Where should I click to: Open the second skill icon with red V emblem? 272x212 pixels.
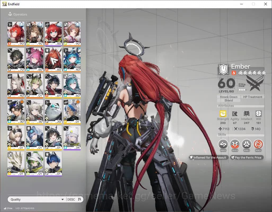pyautogui.click(x=235, y=144)
